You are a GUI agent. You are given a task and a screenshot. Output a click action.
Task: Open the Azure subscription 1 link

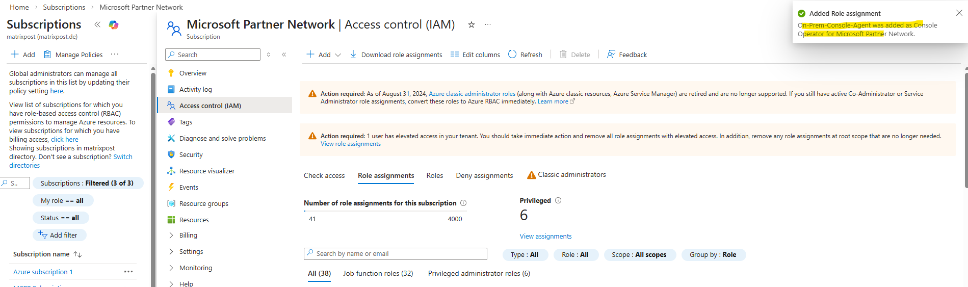pos(43,272)
